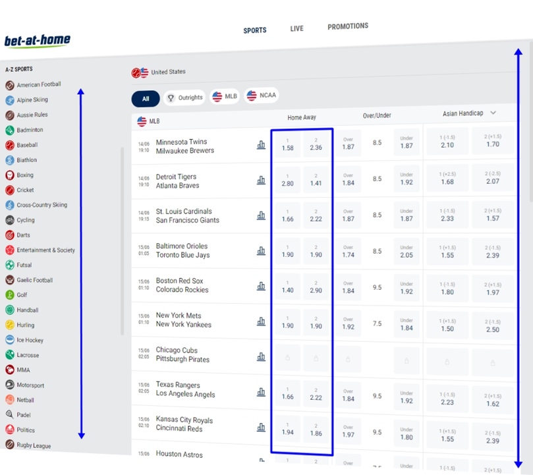Open the Cycling icon

10,220
